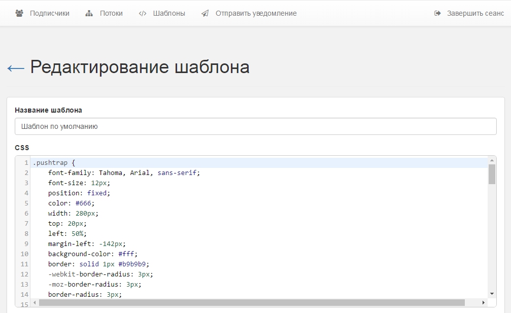Click the Завершить сеанс logout link

[475, 14]
